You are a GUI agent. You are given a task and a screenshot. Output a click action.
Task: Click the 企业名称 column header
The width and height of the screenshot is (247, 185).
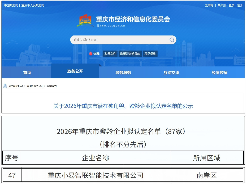96,158
